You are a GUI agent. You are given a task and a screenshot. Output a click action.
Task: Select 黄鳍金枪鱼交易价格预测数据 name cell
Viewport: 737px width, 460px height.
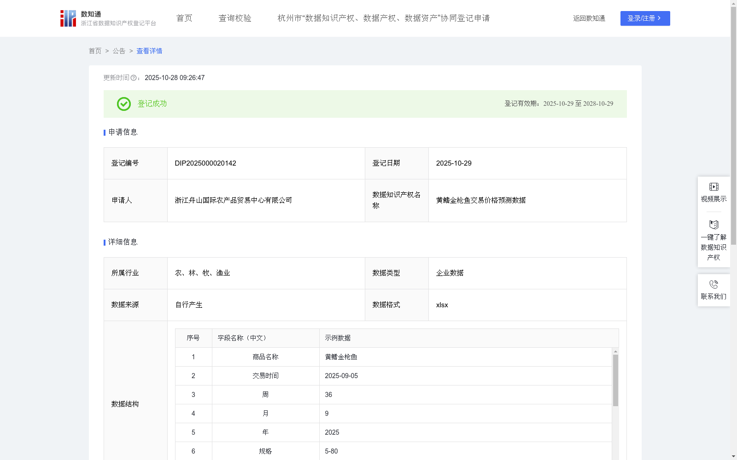pos(527,201)
